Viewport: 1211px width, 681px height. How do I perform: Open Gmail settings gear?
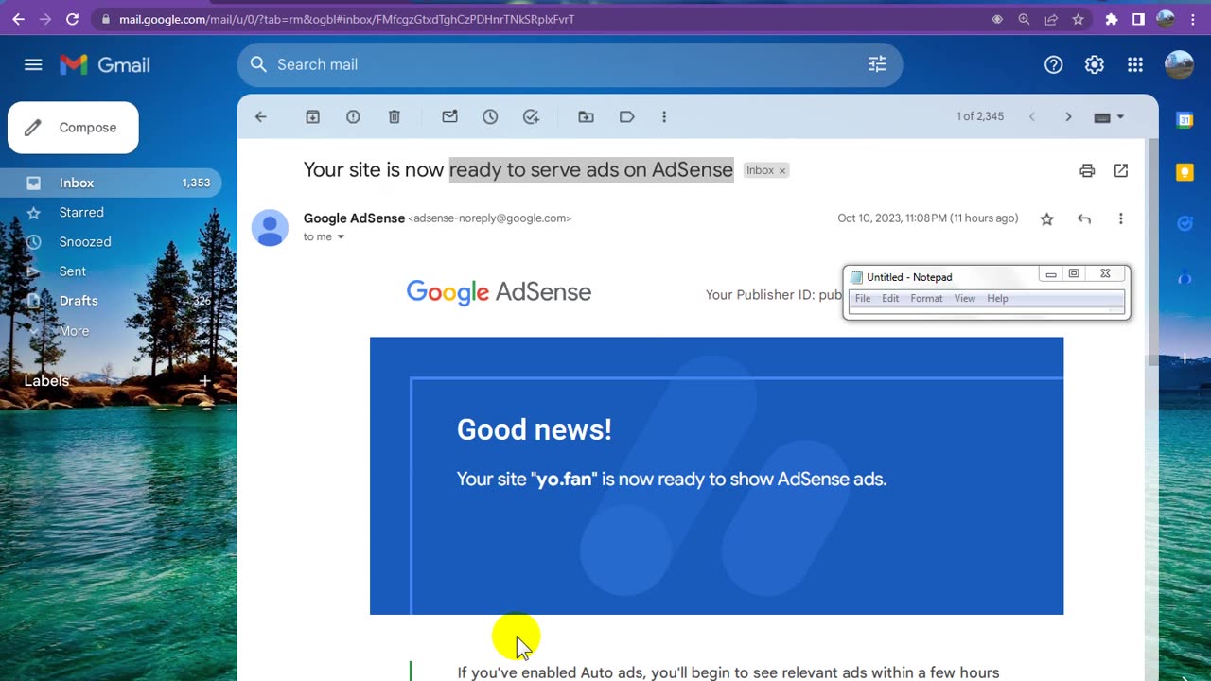click(x=1095, y=64)
